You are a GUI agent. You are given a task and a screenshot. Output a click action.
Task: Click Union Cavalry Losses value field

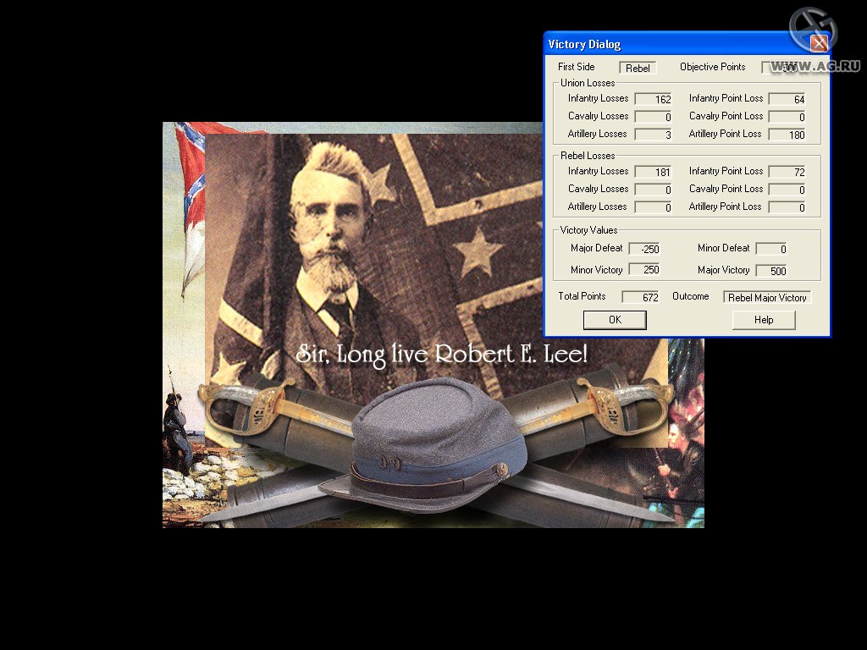(653, 117)
